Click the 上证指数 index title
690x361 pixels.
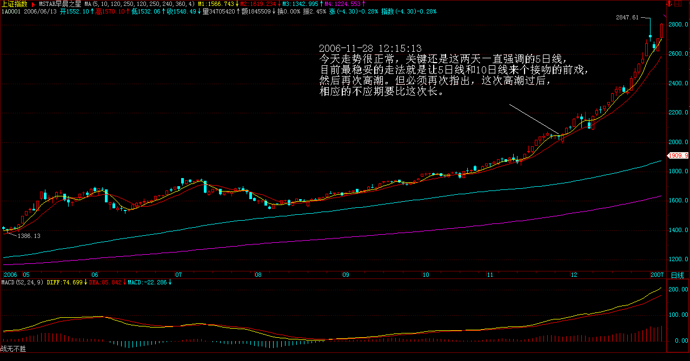pos(14,4)
